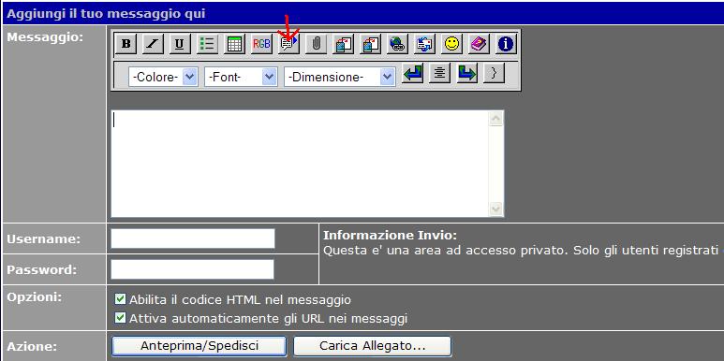Open the RGB color tool
Viewport: 724px width, 361px height.
tap(261, 44)
